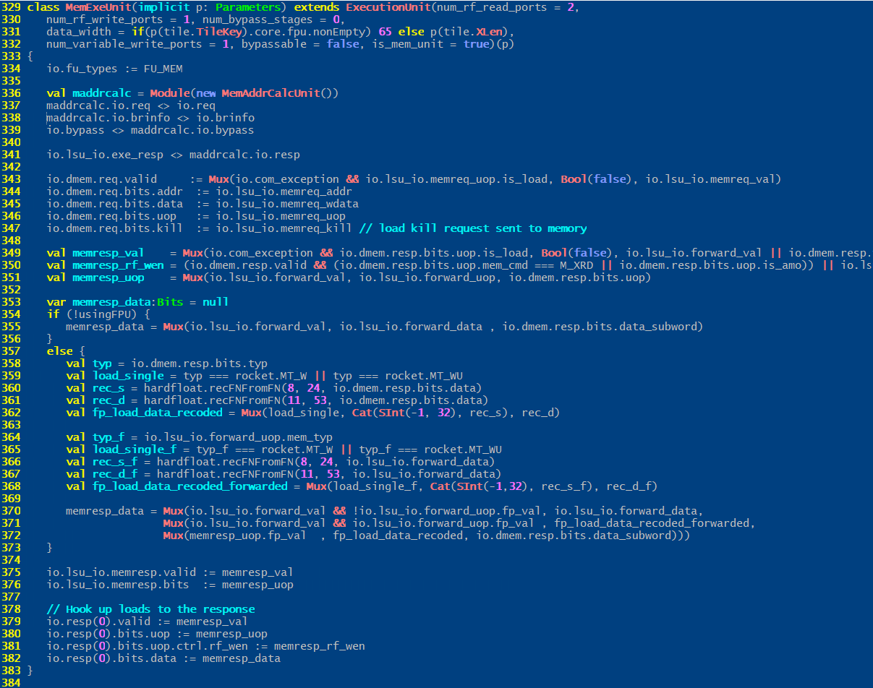This screenshot has height=688, width=873.
Task: Click 'maddrcalc.io.bypass' on line 339
Action: pyautogui.click(x=192, y=130)
